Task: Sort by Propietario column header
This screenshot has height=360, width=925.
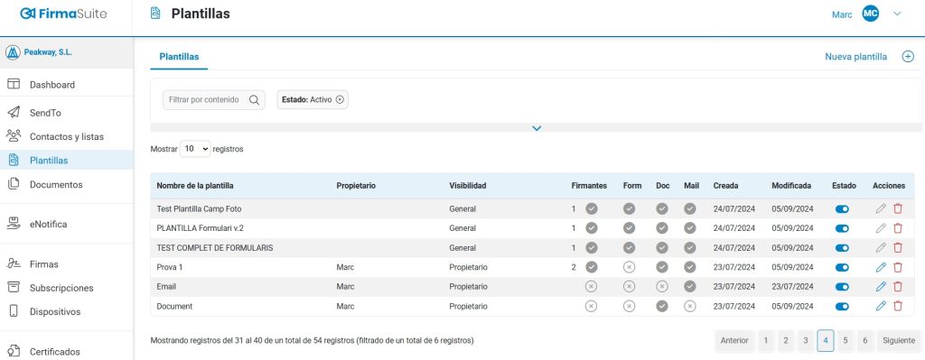Action: coord(356,186)
